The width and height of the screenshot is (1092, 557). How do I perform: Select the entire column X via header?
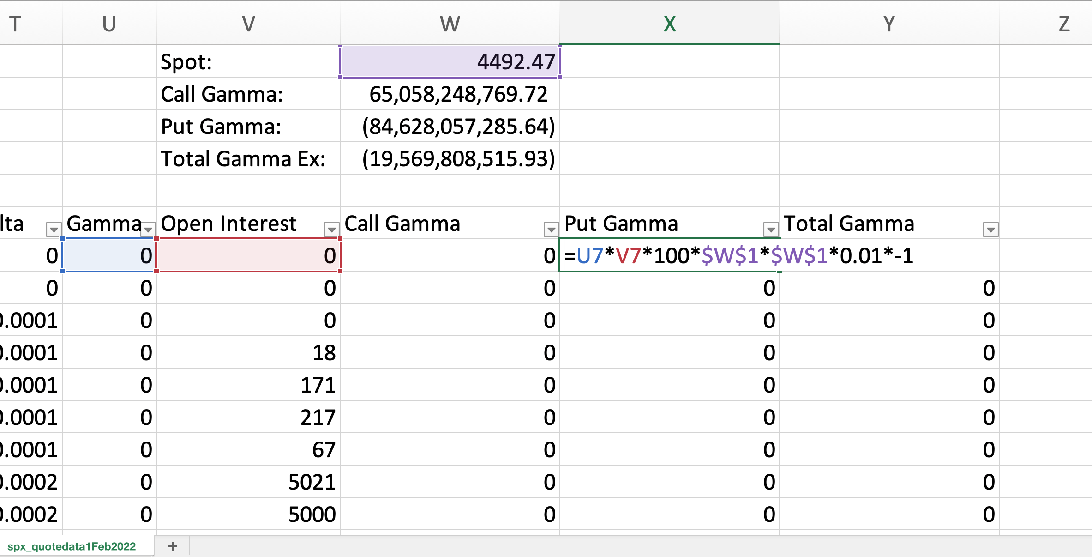[x=669, y=23]
